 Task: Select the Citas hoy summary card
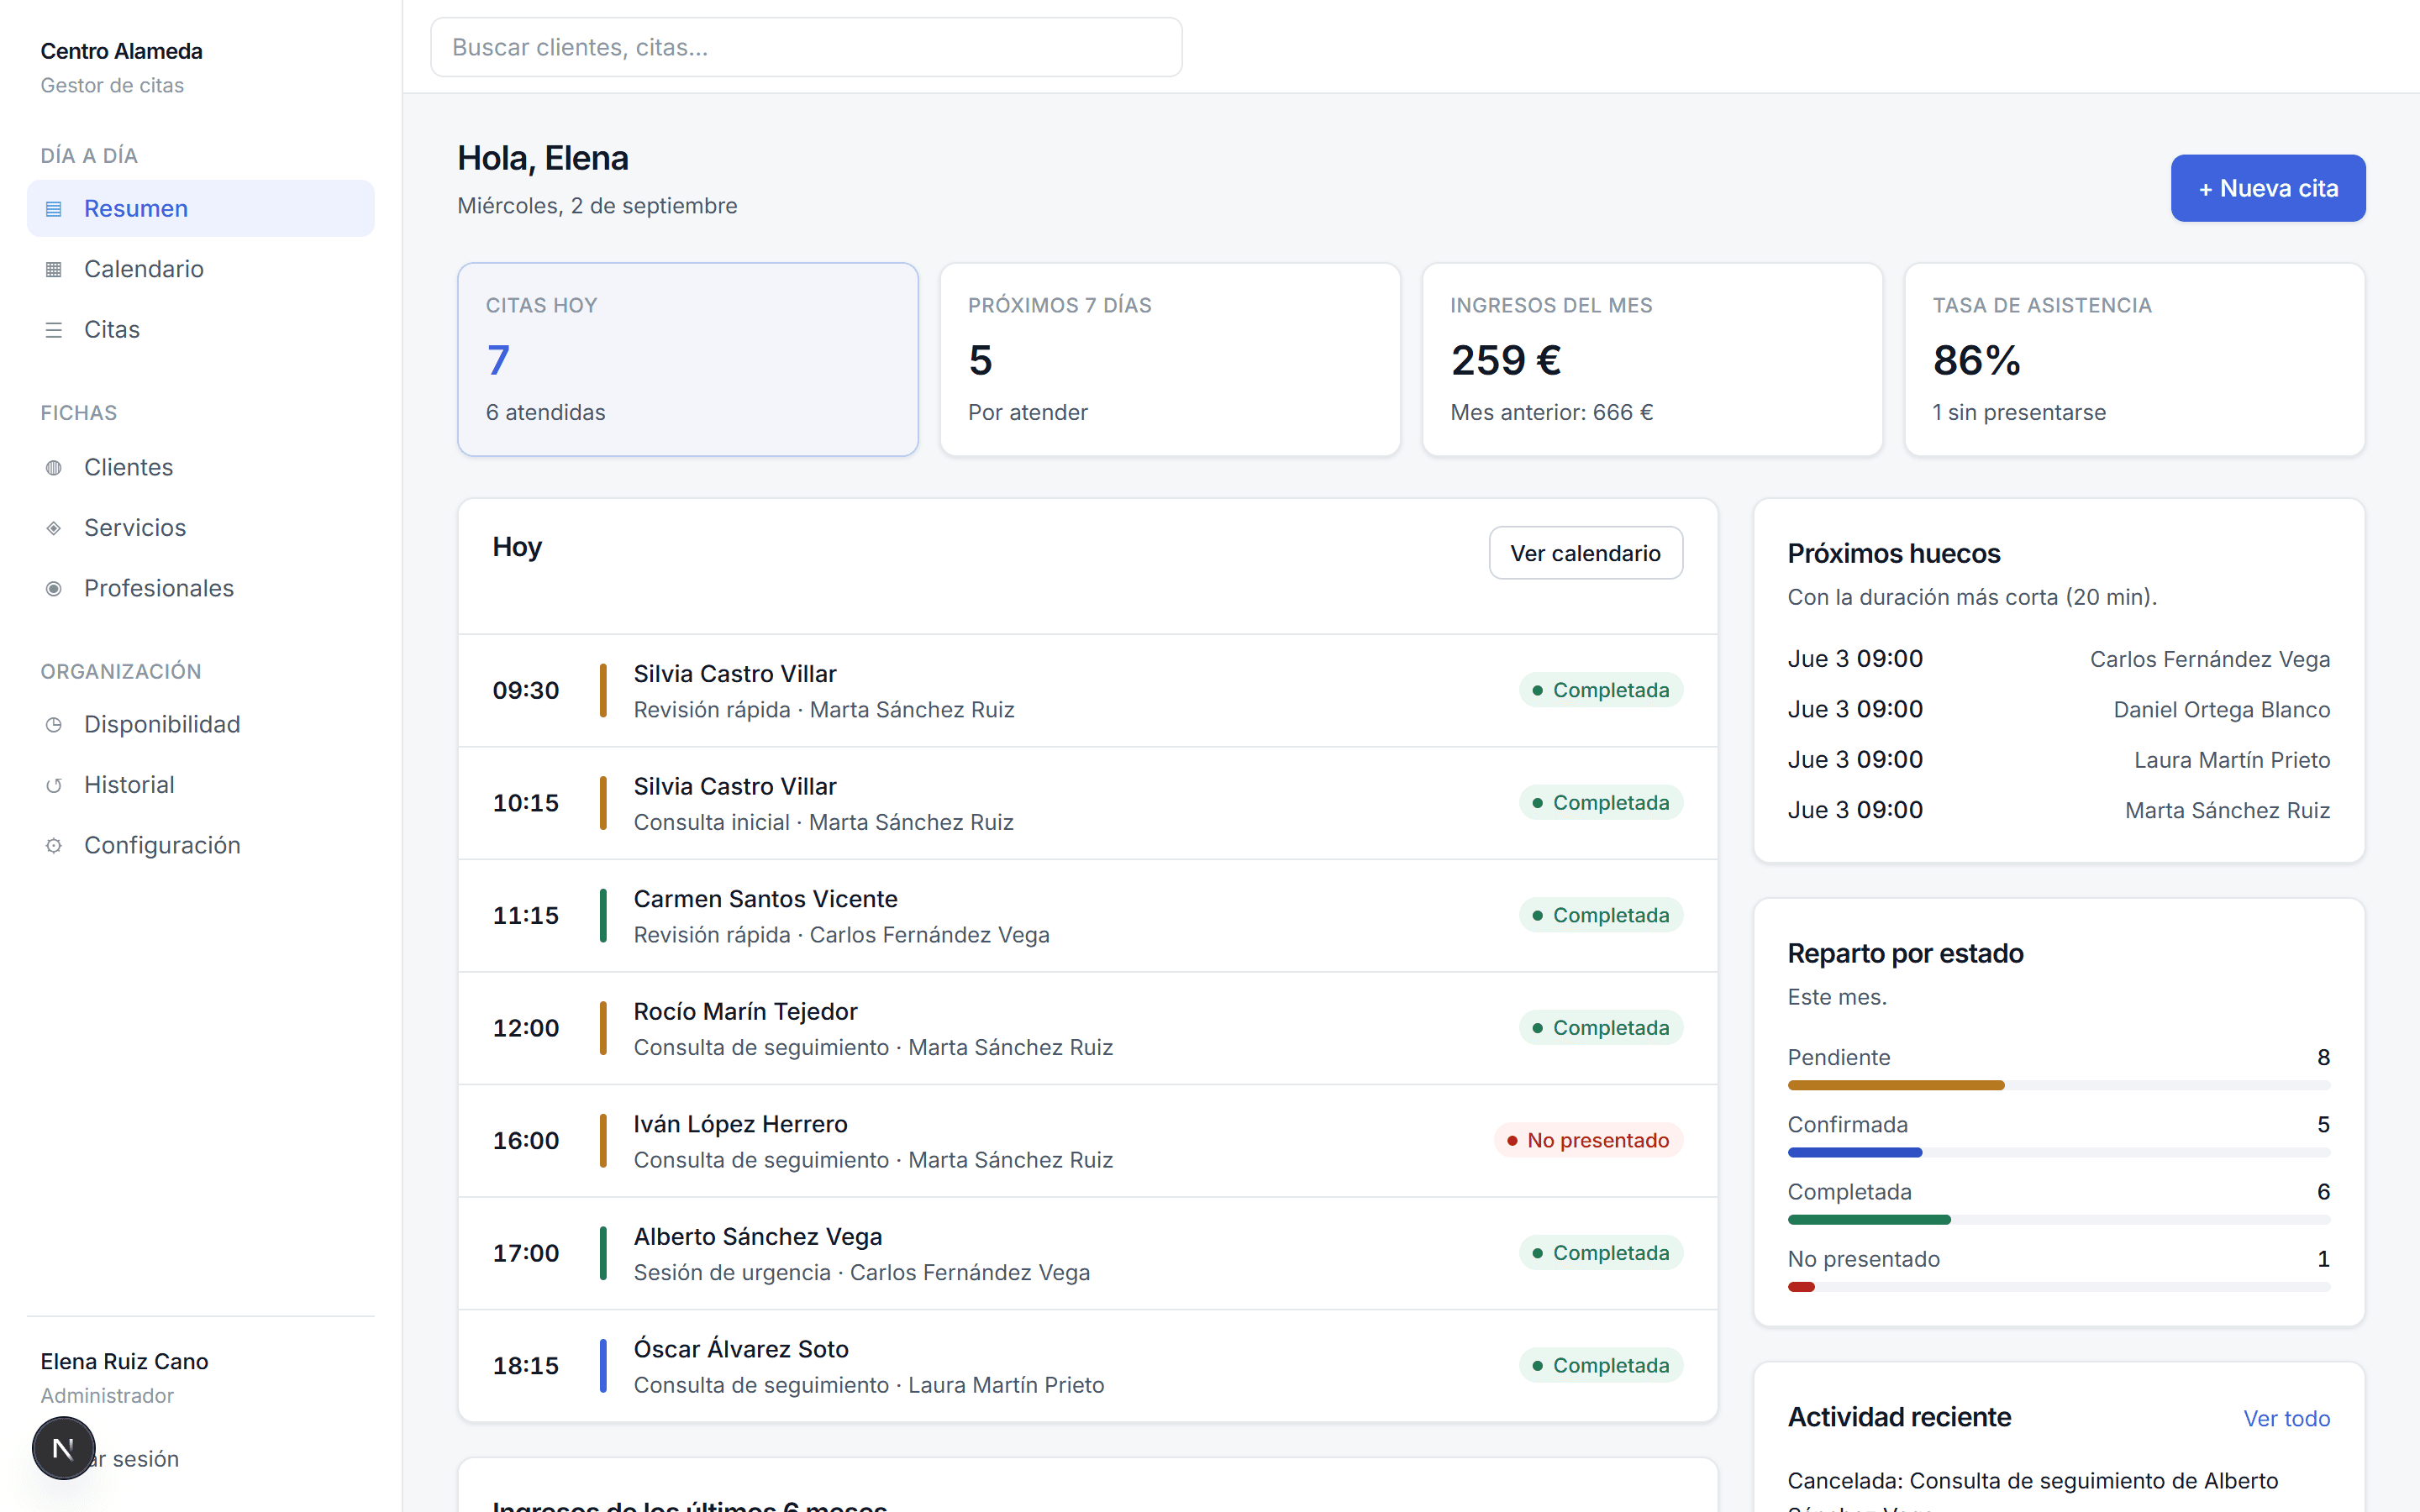688,359
